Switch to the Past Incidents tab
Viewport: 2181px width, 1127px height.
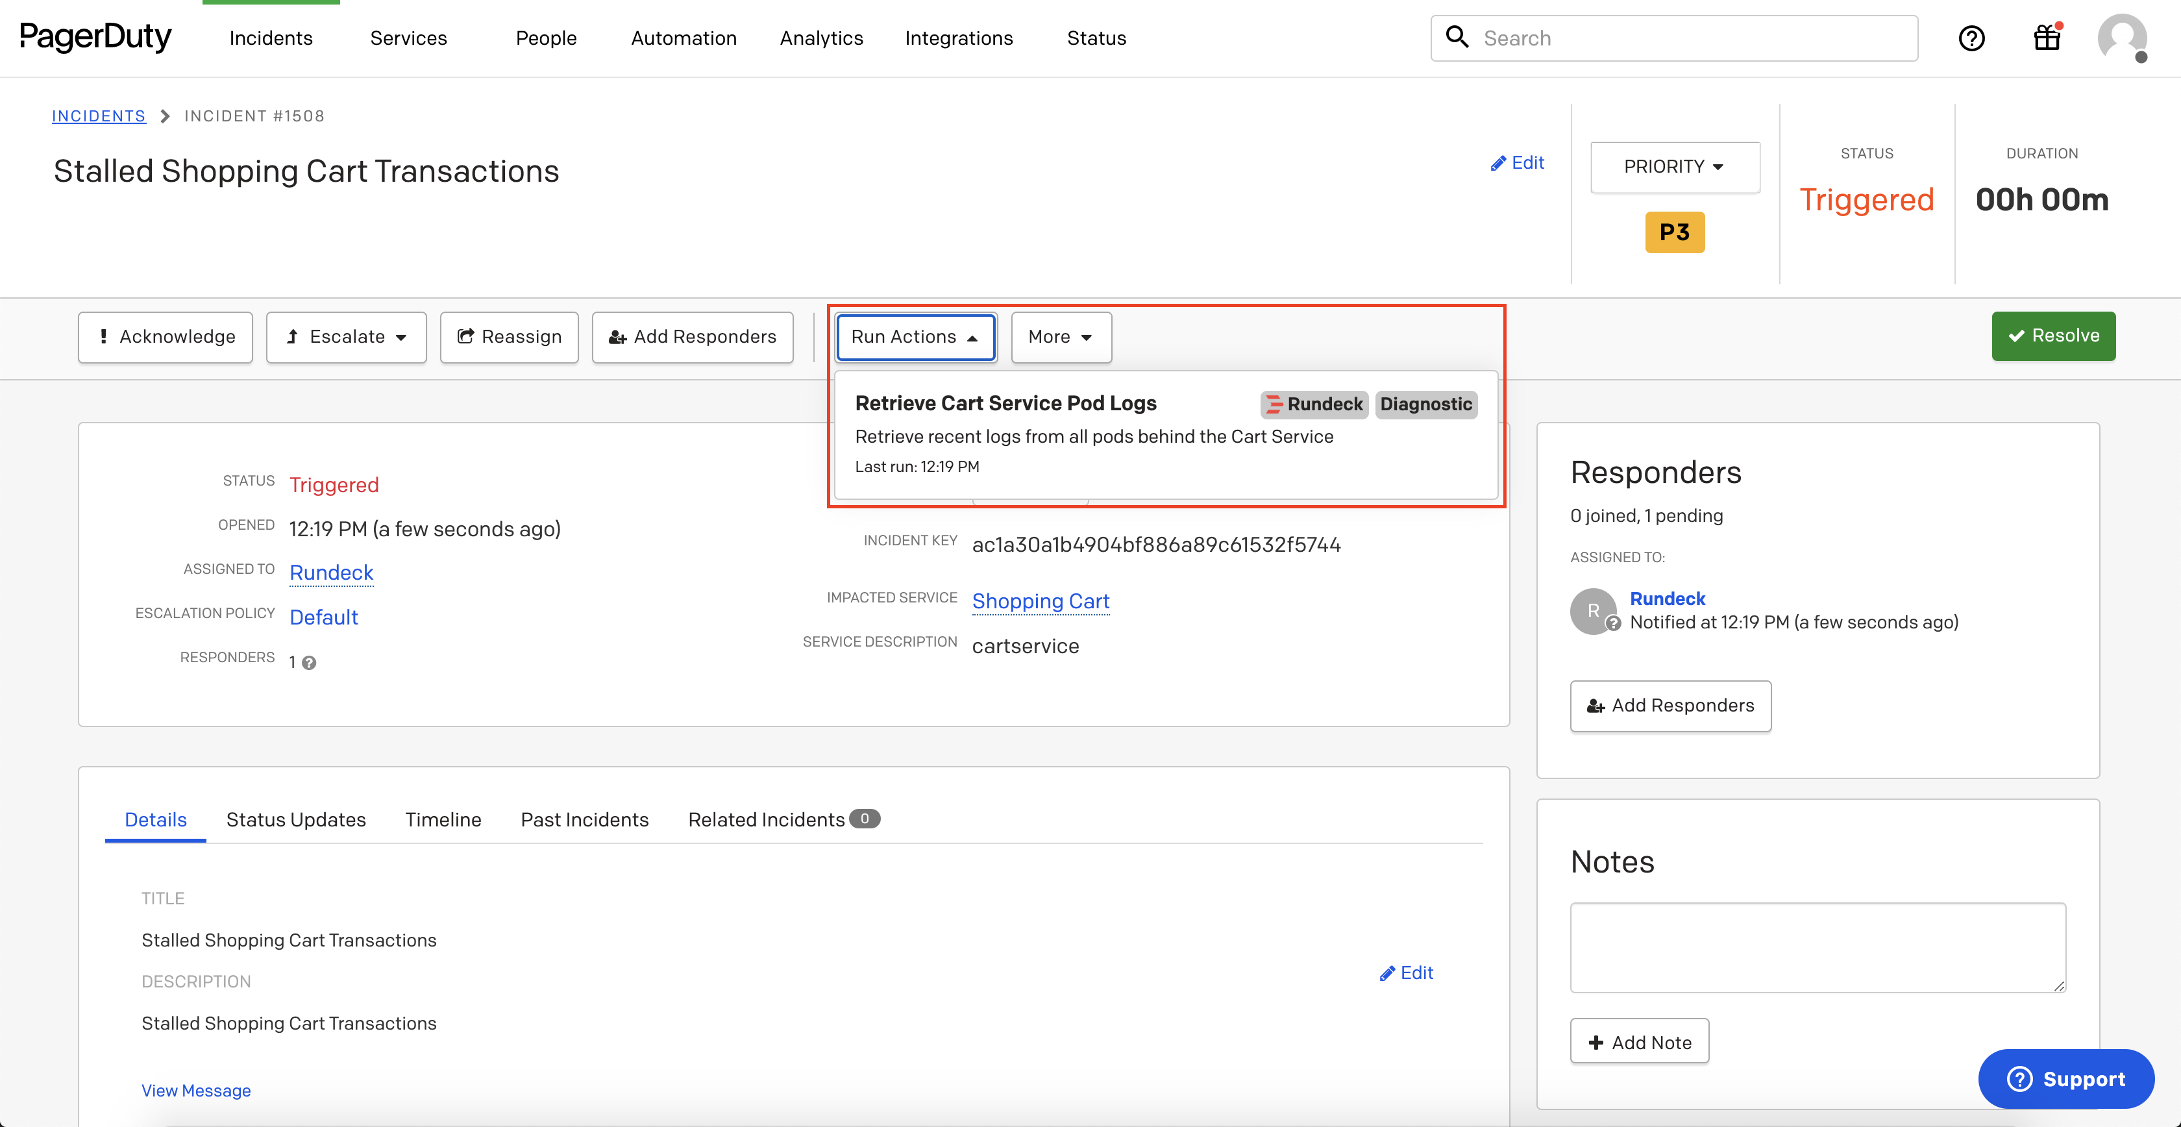pos(584,820)
